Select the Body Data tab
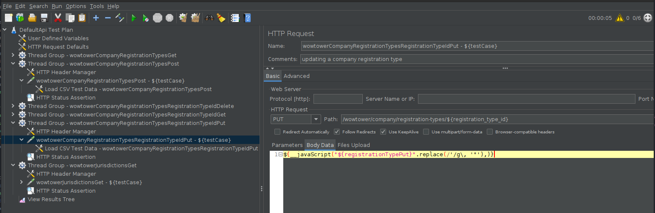Viewport: 655px width, 213px height. click(x=320, y=145)
